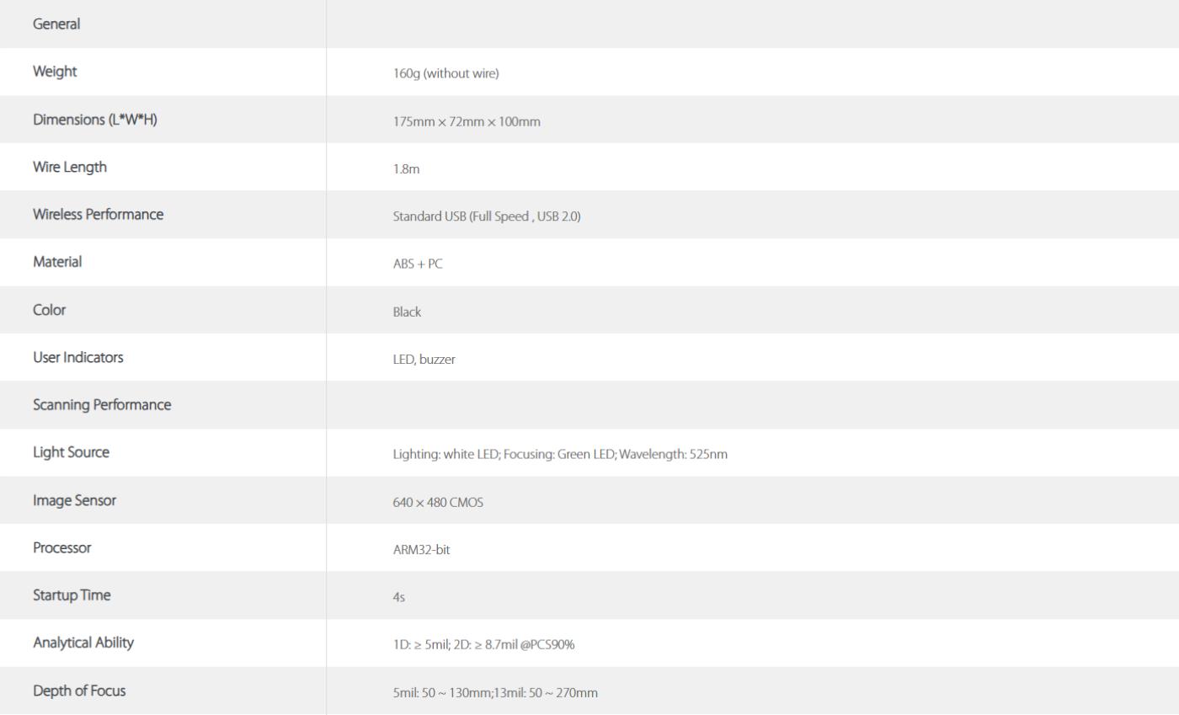Click the 640 × 480 CMOS value
The height and width of the screenshot is (715, 1179).
click(438, 502)
